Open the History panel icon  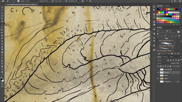154,7
